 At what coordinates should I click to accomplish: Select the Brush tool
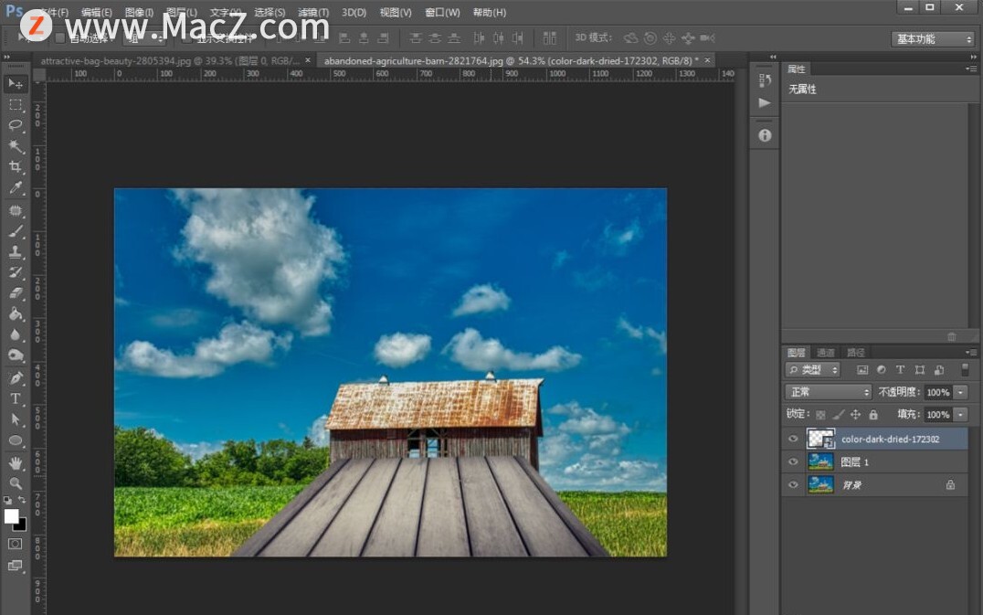pyautogui.click(x=16, y=231)
